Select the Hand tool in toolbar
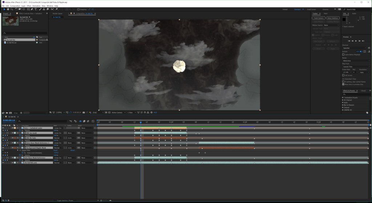The image size is (372, 203). (x=8, y=9)
